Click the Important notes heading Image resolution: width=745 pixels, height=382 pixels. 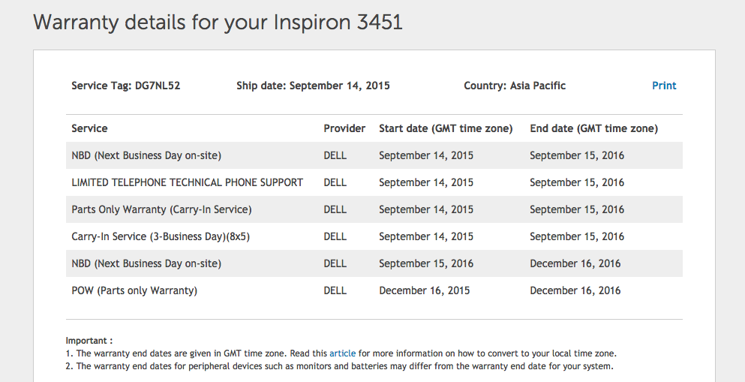(x=89, y=341)
